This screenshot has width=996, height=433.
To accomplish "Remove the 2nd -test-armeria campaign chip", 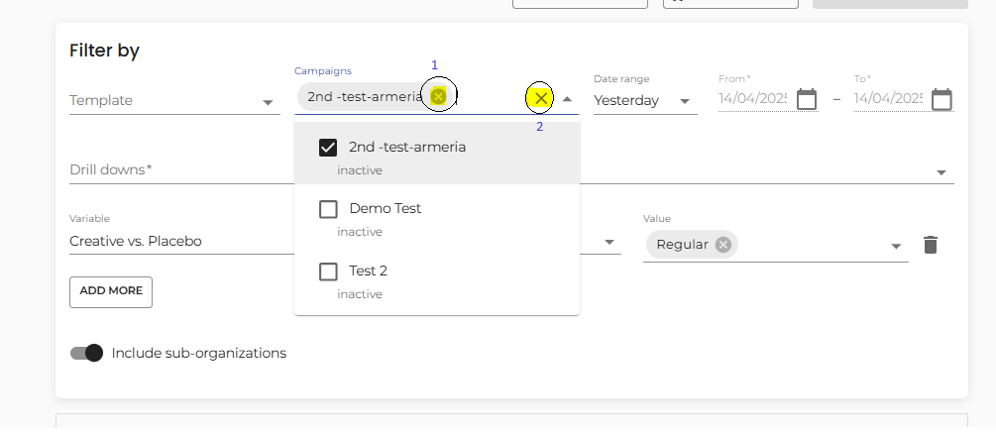I will click(438, 96).
